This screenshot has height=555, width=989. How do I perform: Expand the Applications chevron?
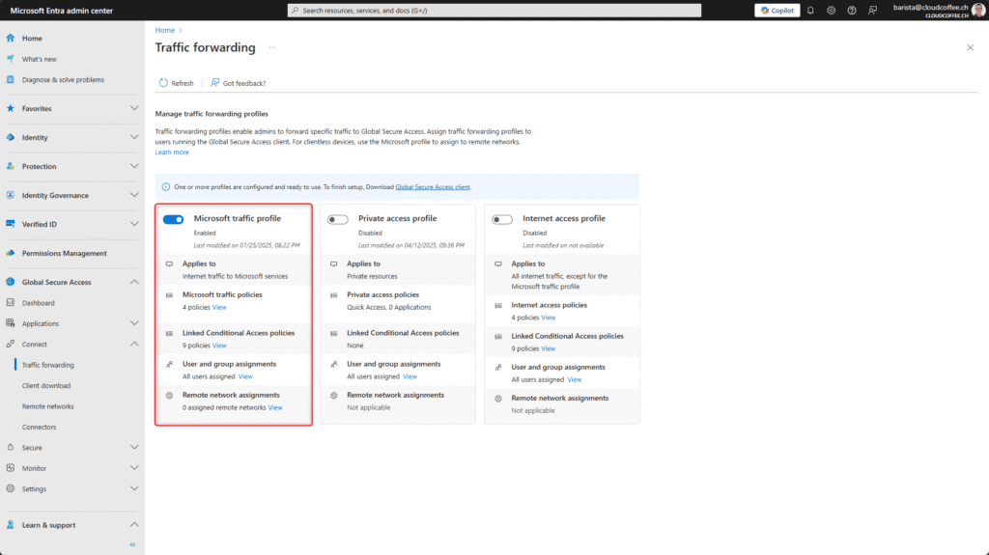[134, 323]
